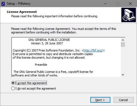Open the http://fsf.org/ link
Viewport: 137px width, 106px height.
pyautogui.click(x=93, y=50)
